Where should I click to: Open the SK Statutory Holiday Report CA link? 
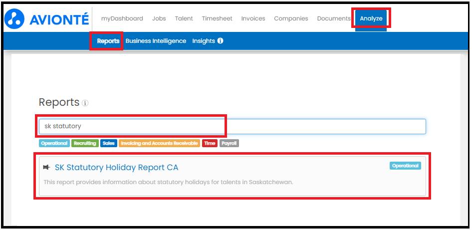tap(116, 167)
